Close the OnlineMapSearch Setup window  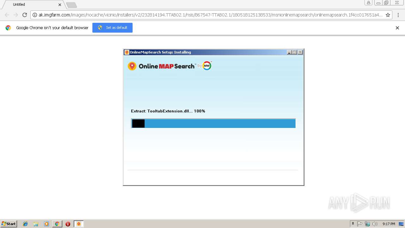300,52
